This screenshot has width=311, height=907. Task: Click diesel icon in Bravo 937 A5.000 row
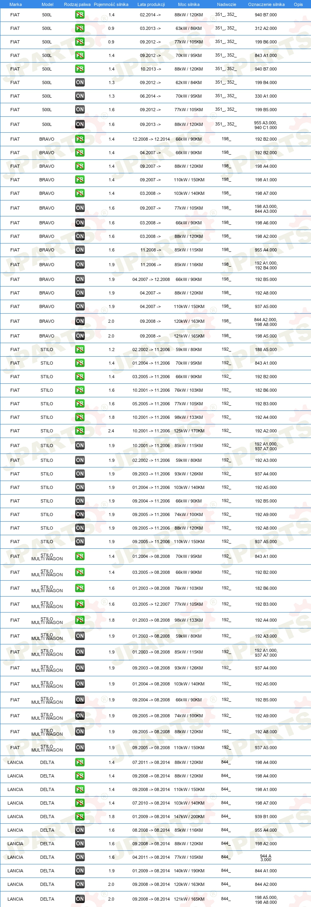click(80, 306)
